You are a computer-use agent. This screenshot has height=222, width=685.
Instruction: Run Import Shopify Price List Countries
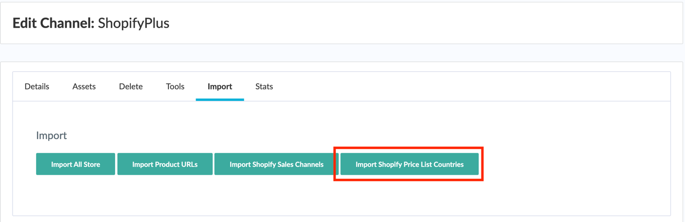point(409,164)
